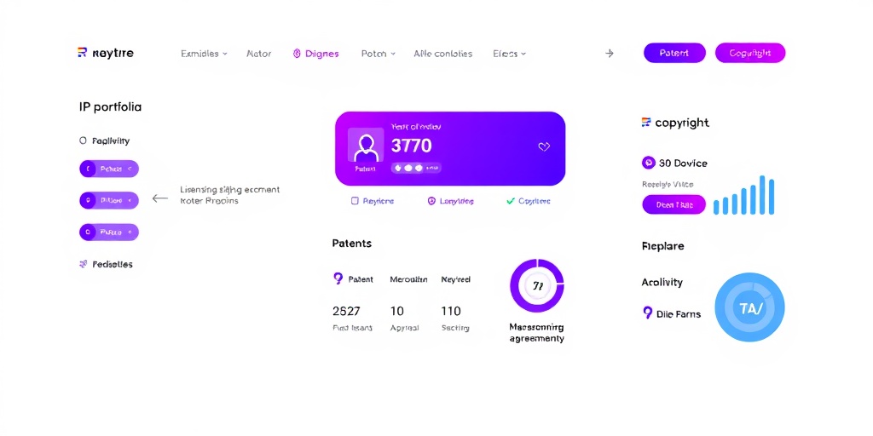Image resolution: width=873 pixels, height=436 pixels.
Task: Click the 2527 value
Action: (346, 311)
